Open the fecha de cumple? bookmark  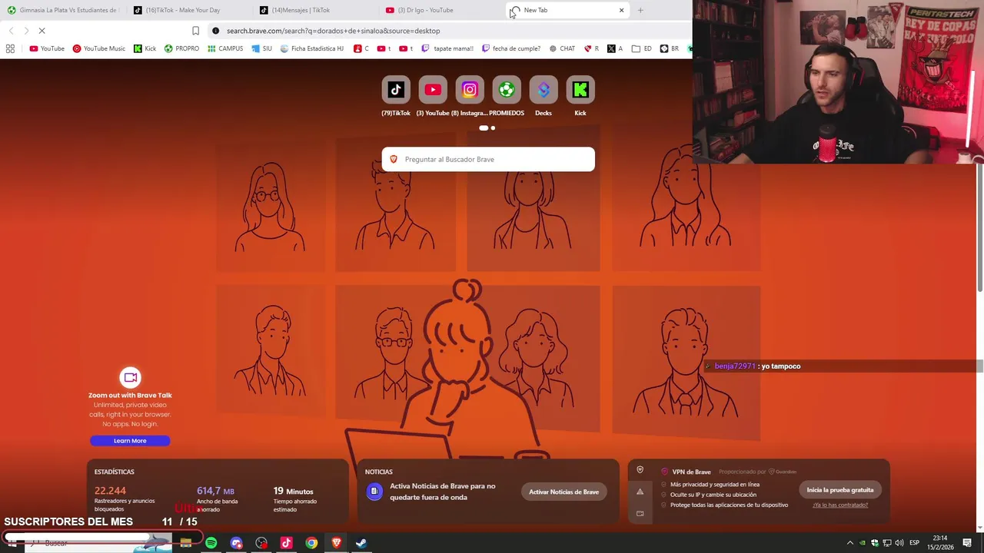click(511, 48)
